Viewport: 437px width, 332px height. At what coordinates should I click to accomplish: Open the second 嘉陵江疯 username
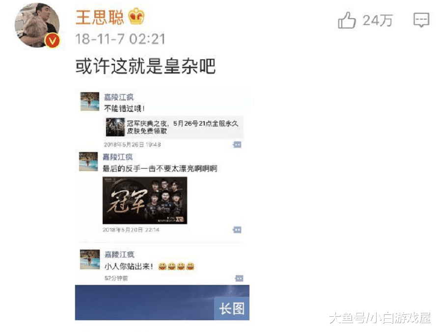coord(118,157)
